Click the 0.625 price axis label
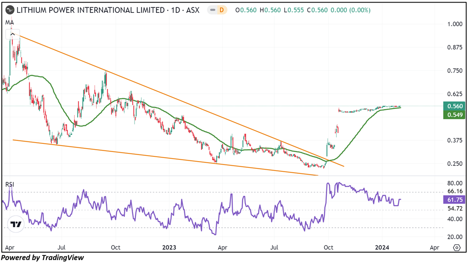Screen dimensions: 468x262 click(455, 94)
